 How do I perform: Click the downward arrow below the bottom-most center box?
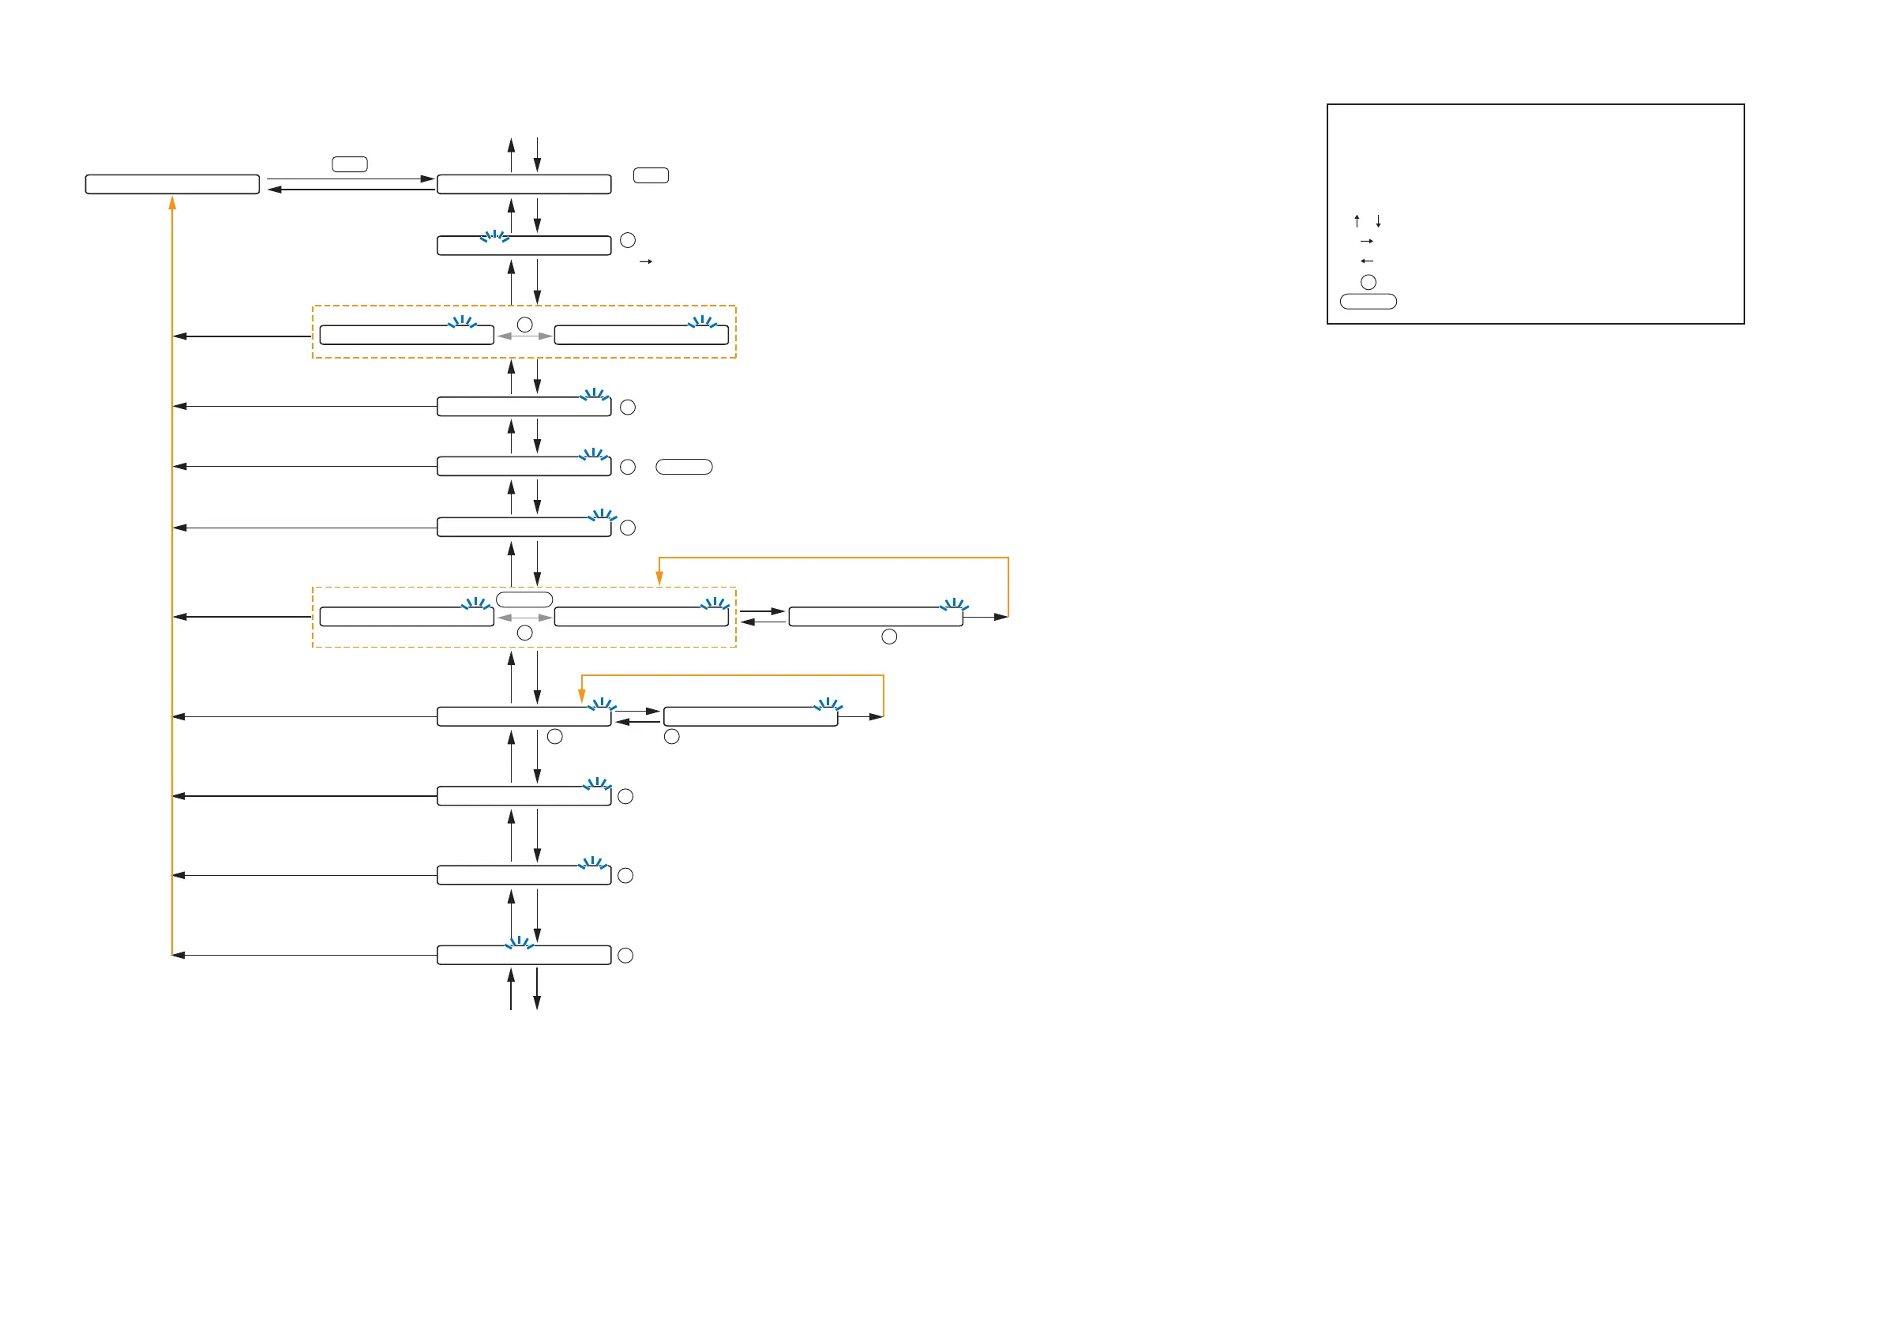(x=537, y=990)
